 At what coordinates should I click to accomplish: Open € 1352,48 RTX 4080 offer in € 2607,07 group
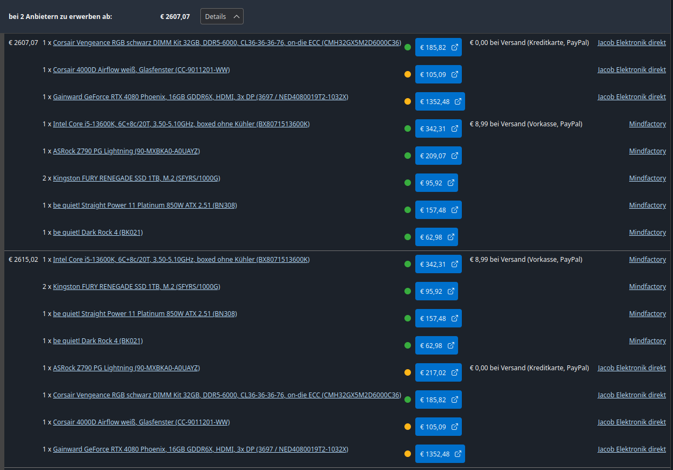(440, 101)
